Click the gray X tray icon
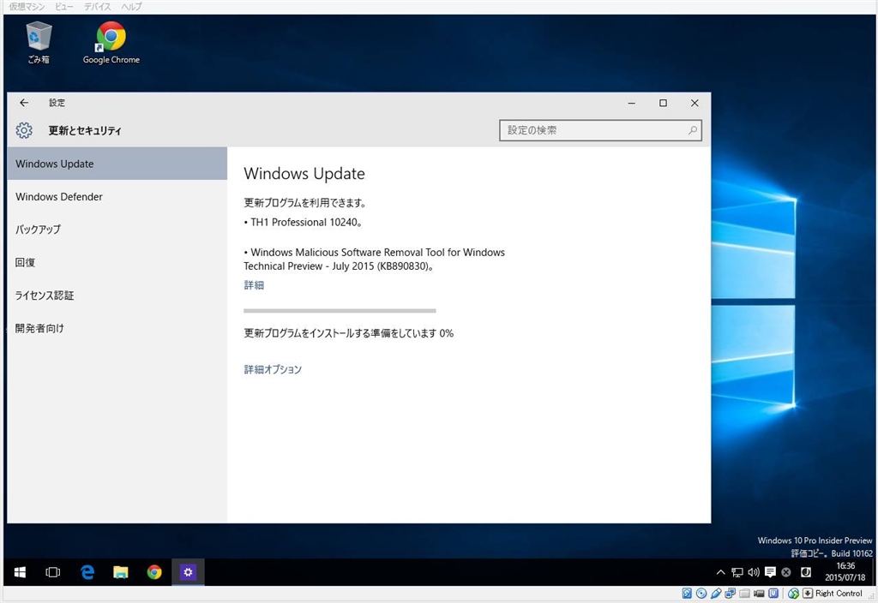 (x=786, y=572)
